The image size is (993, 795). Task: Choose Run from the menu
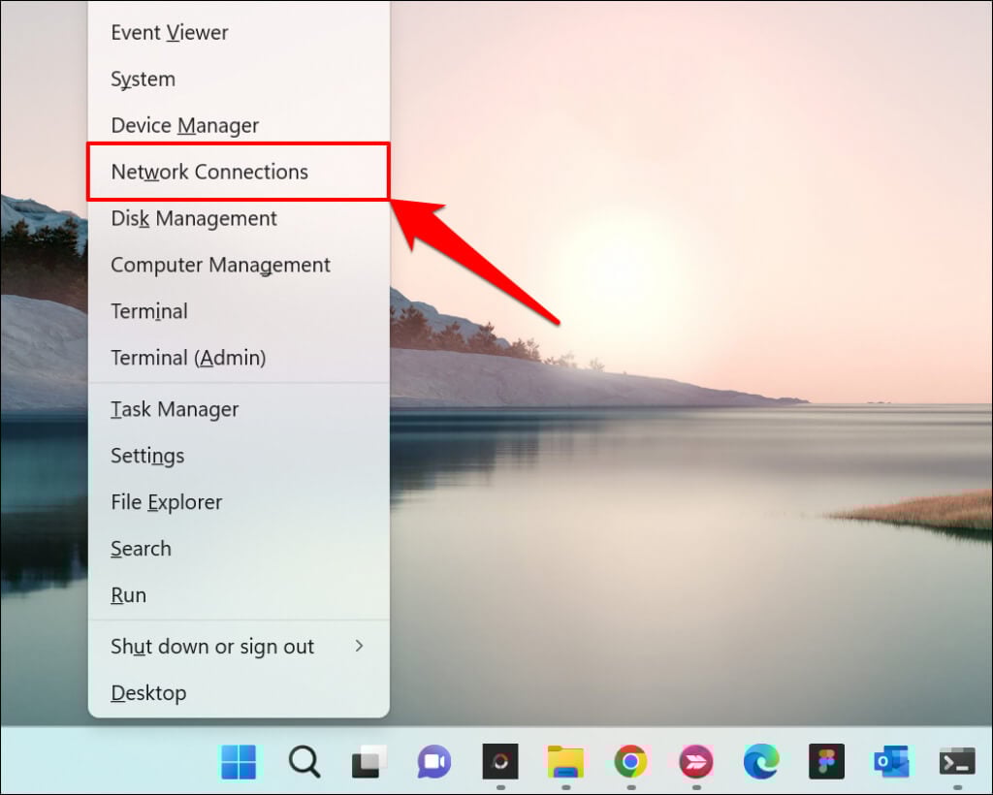(x=239, y=595)
